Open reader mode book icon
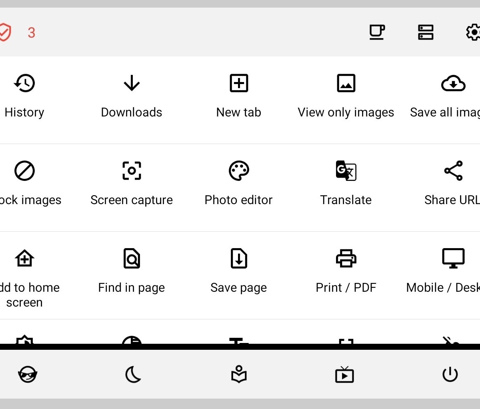This screenshot has height=409, width=480. coord(239,375)
